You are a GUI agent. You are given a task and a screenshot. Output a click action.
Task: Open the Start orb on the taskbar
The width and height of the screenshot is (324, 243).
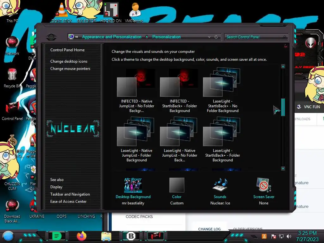pos(8,236)
